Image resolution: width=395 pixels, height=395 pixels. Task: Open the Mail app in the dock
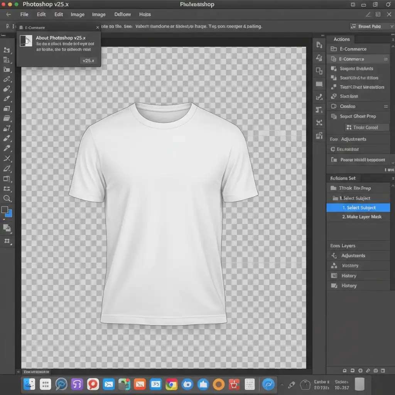pyautogui.click(x=109, y=384)
